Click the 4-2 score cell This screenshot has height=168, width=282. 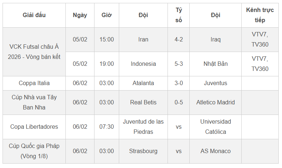[x=178, y=39]
